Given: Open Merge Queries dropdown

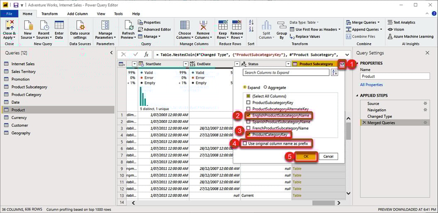Looking at the screenshot, I should pyautogui.click(x=363, y=22).
